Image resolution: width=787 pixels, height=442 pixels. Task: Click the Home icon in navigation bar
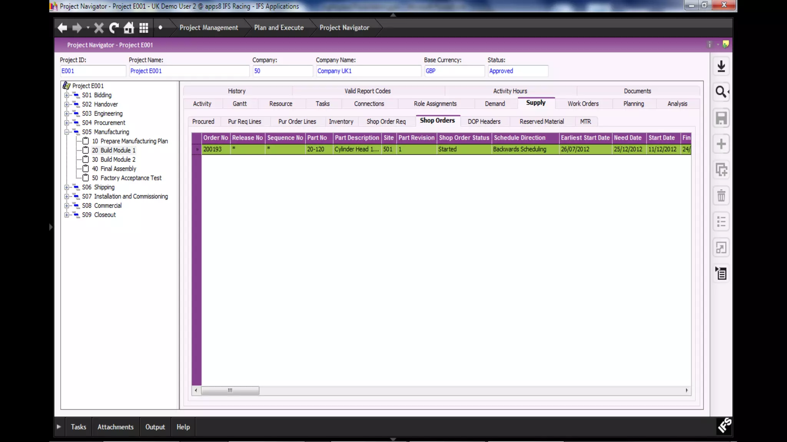129,28
